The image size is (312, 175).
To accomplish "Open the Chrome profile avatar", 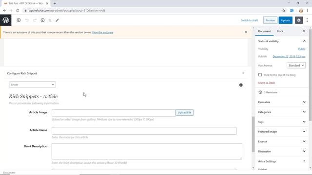I will [301, 11].
